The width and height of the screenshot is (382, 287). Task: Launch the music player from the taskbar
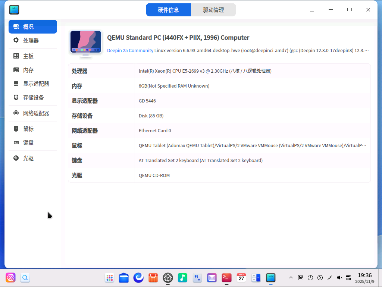point(182,278)
